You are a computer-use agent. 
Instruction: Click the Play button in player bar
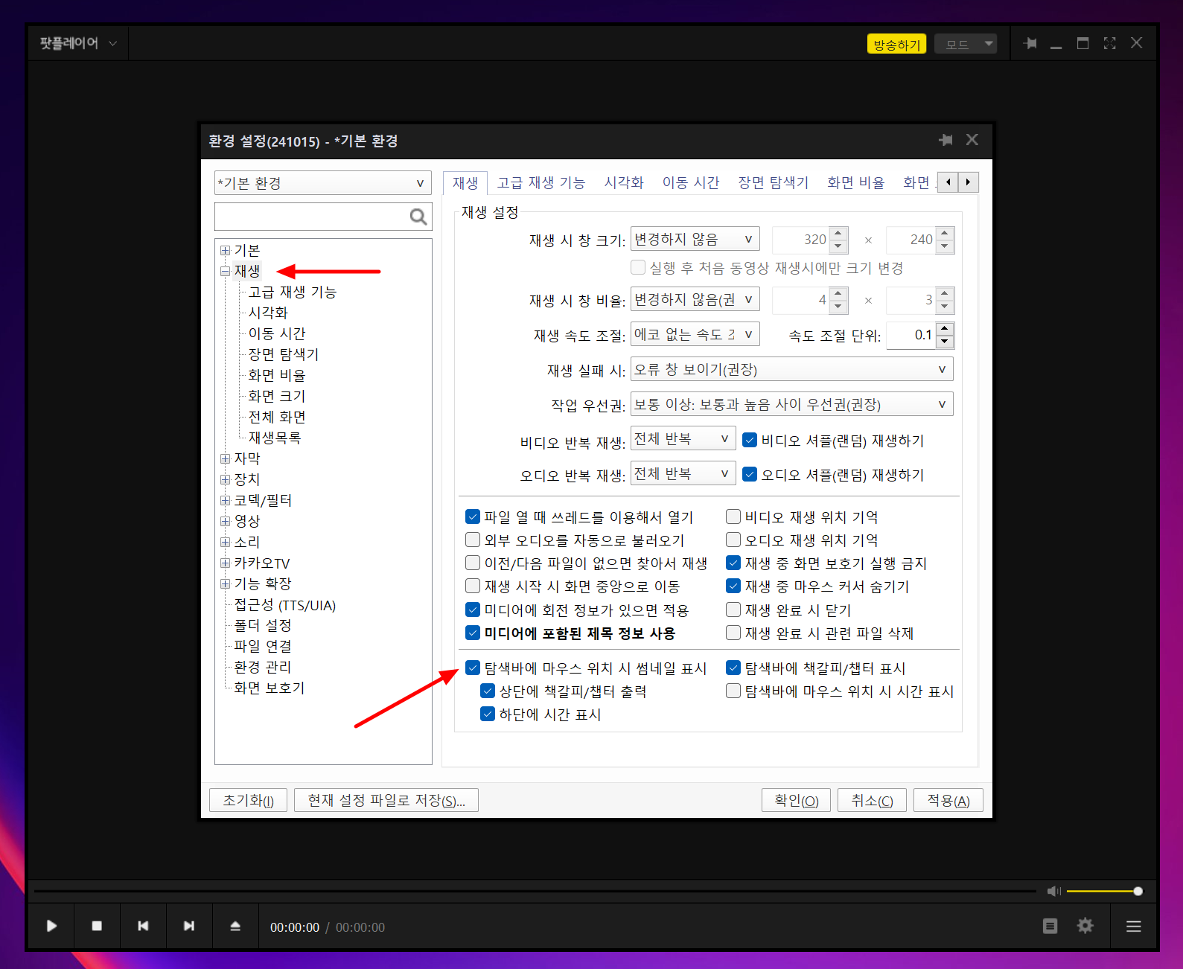(x=51, y=926)
